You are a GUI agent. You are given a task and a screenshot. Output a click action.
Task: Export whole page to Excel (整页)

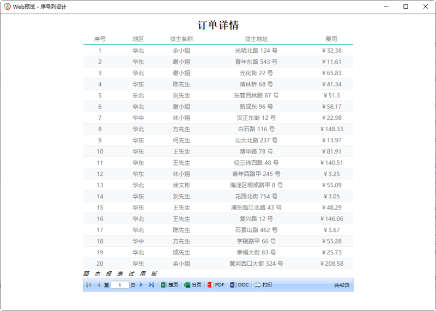[169, 285]
